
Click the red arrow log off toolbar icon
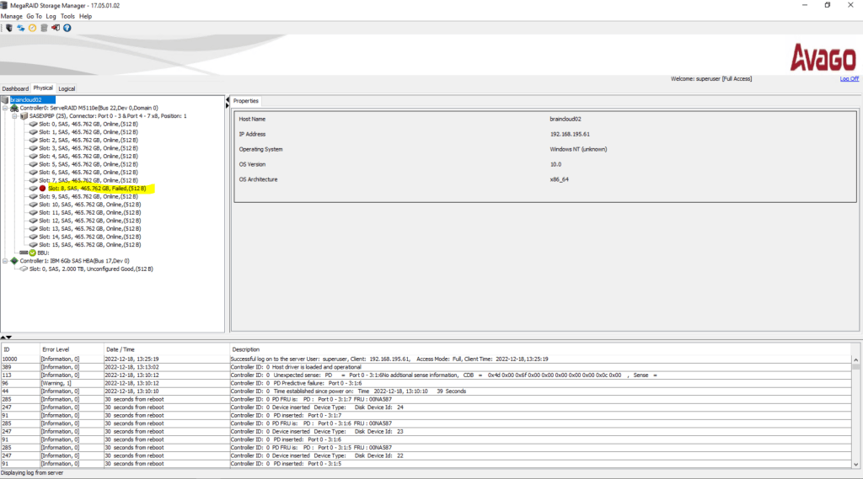click(x=56, y=28)
